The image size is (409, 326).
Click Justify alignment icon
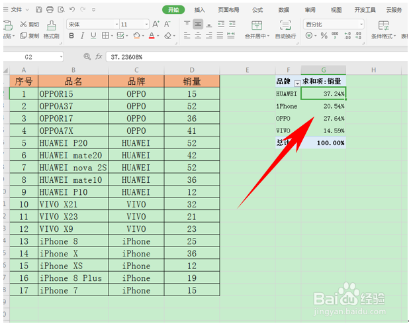tap(220, 36)
